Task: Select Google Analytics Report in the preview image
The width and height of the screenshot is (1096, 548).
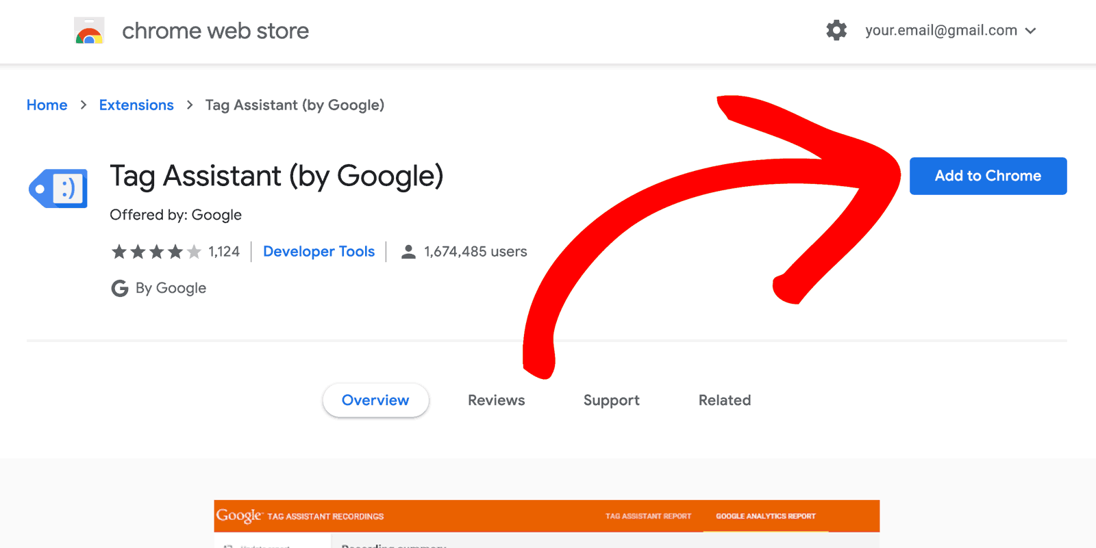Action: click(764, 516)
